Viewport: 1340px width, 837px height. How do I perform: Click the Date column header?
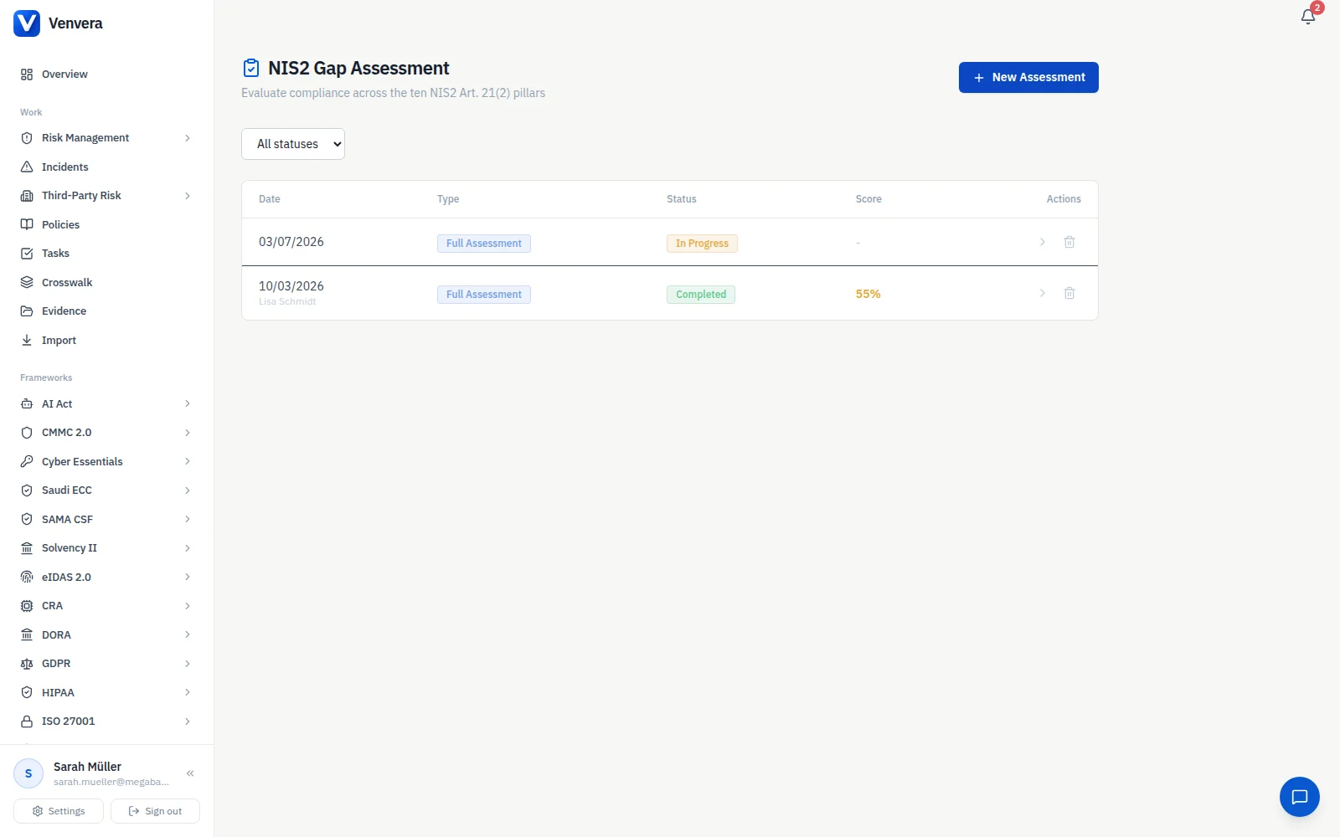(x=270, y=199)
